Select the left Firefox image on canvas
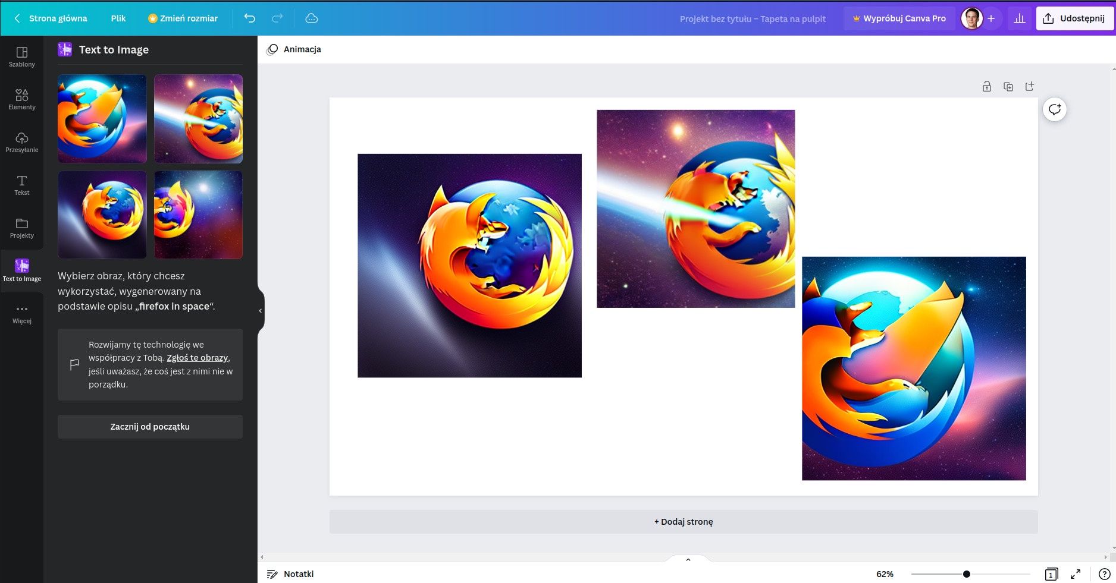Viewport: 1116px width, 583px height. pos(469,266)
